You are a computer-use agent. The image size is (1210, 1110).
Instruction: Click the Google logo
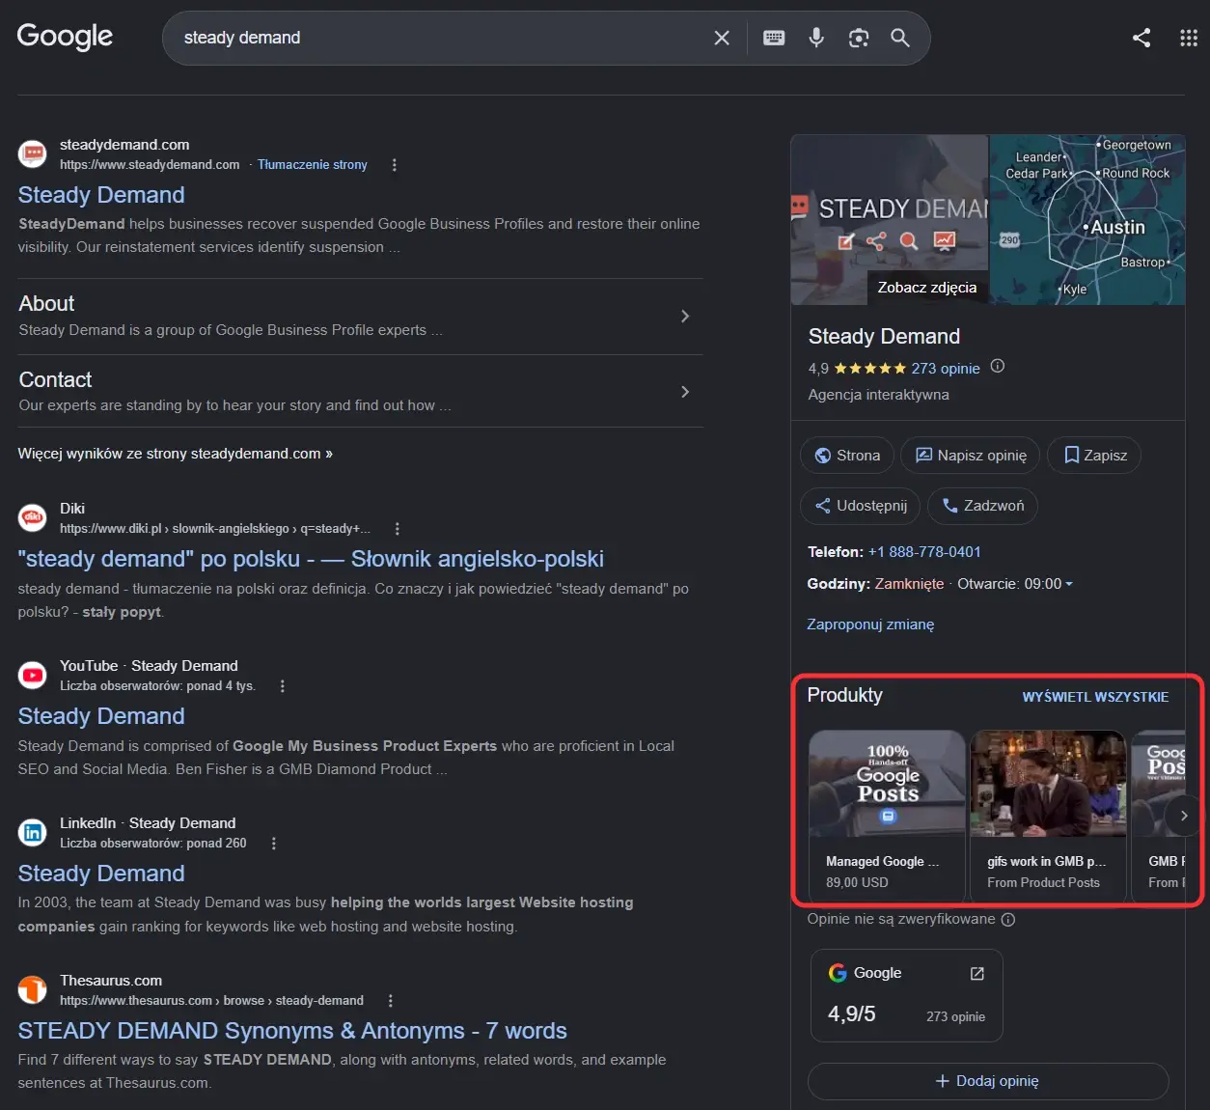click(x=65, y=37)
